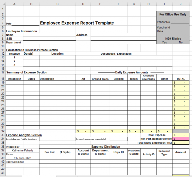Click the Katherine Faherty name cell

coord(22,150)
